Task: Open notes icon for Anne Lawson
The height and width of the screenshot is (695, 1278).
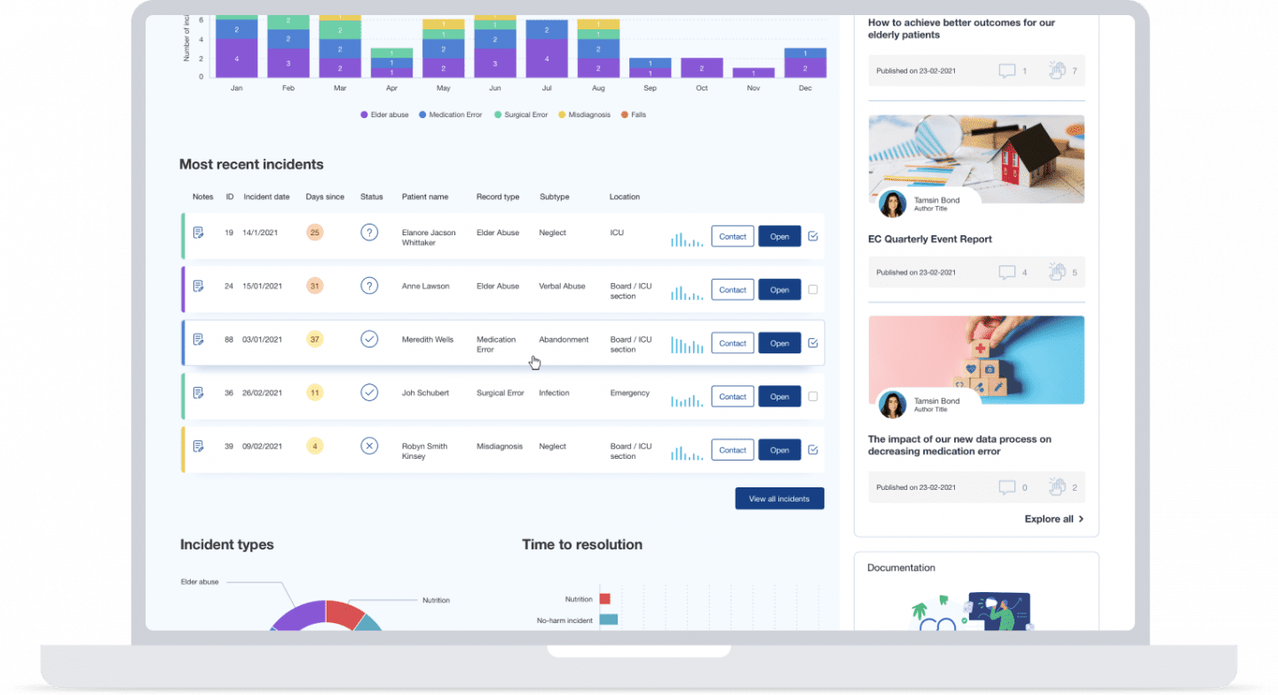Action: [199, 286]
